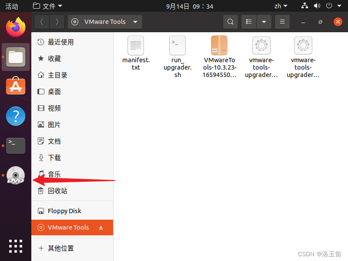Select the VMwareTools-10.3.23 archive file
Viewport: 348px width, 261px height.
coord(219,57)
